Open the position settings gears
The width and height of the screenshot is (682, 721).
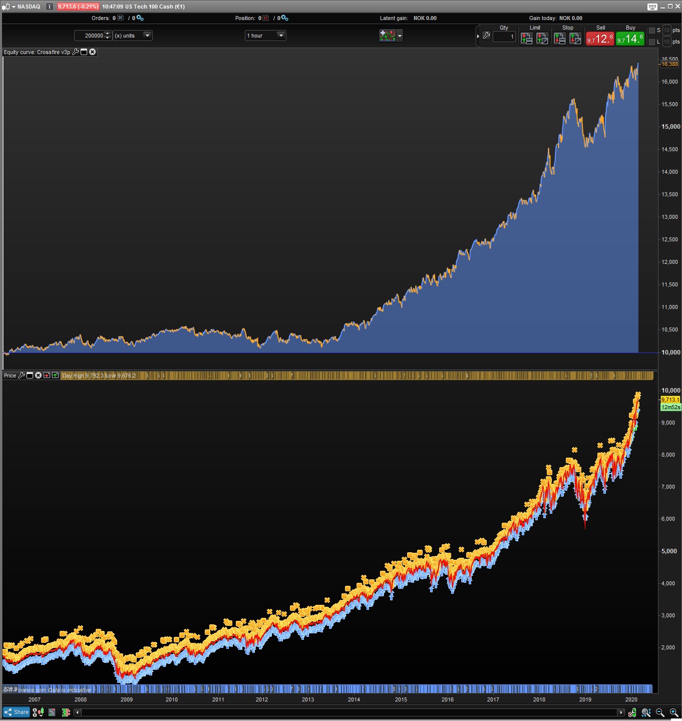click(284, 18)
